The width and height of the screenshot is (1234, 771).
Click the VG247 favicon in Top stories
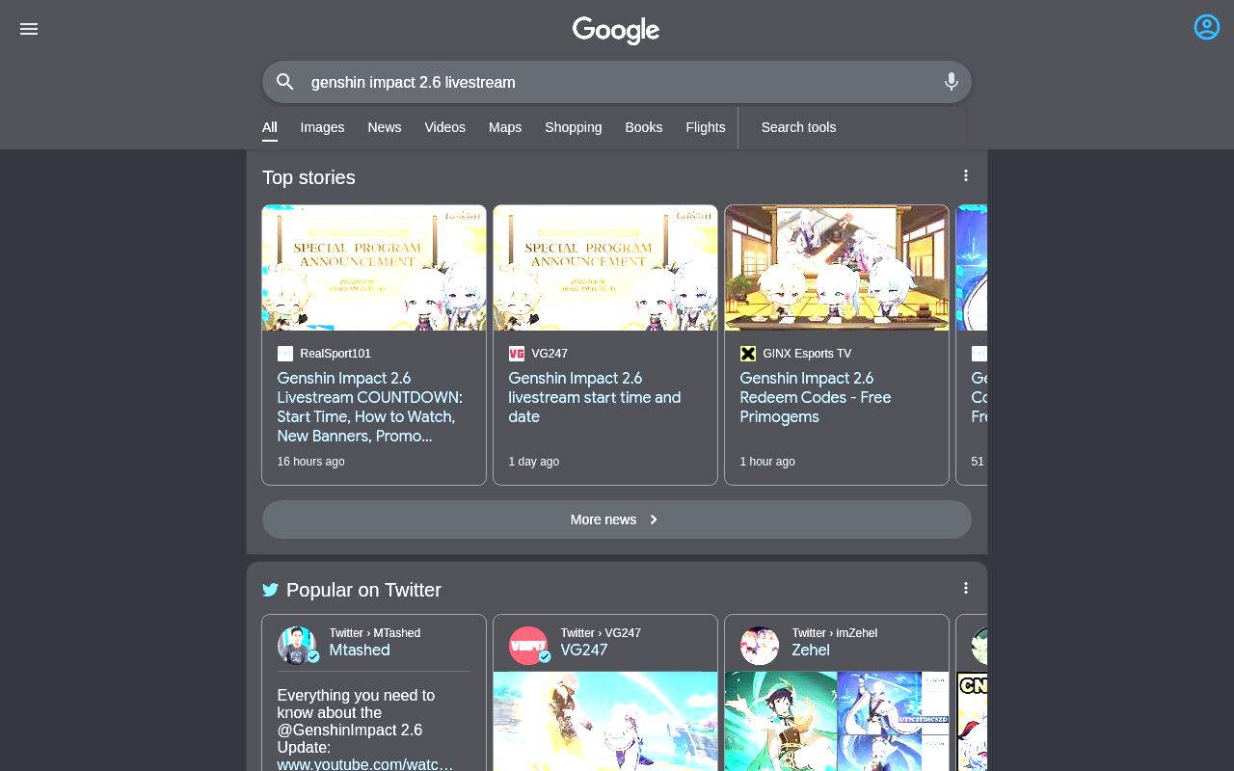(x=517, y=354)
